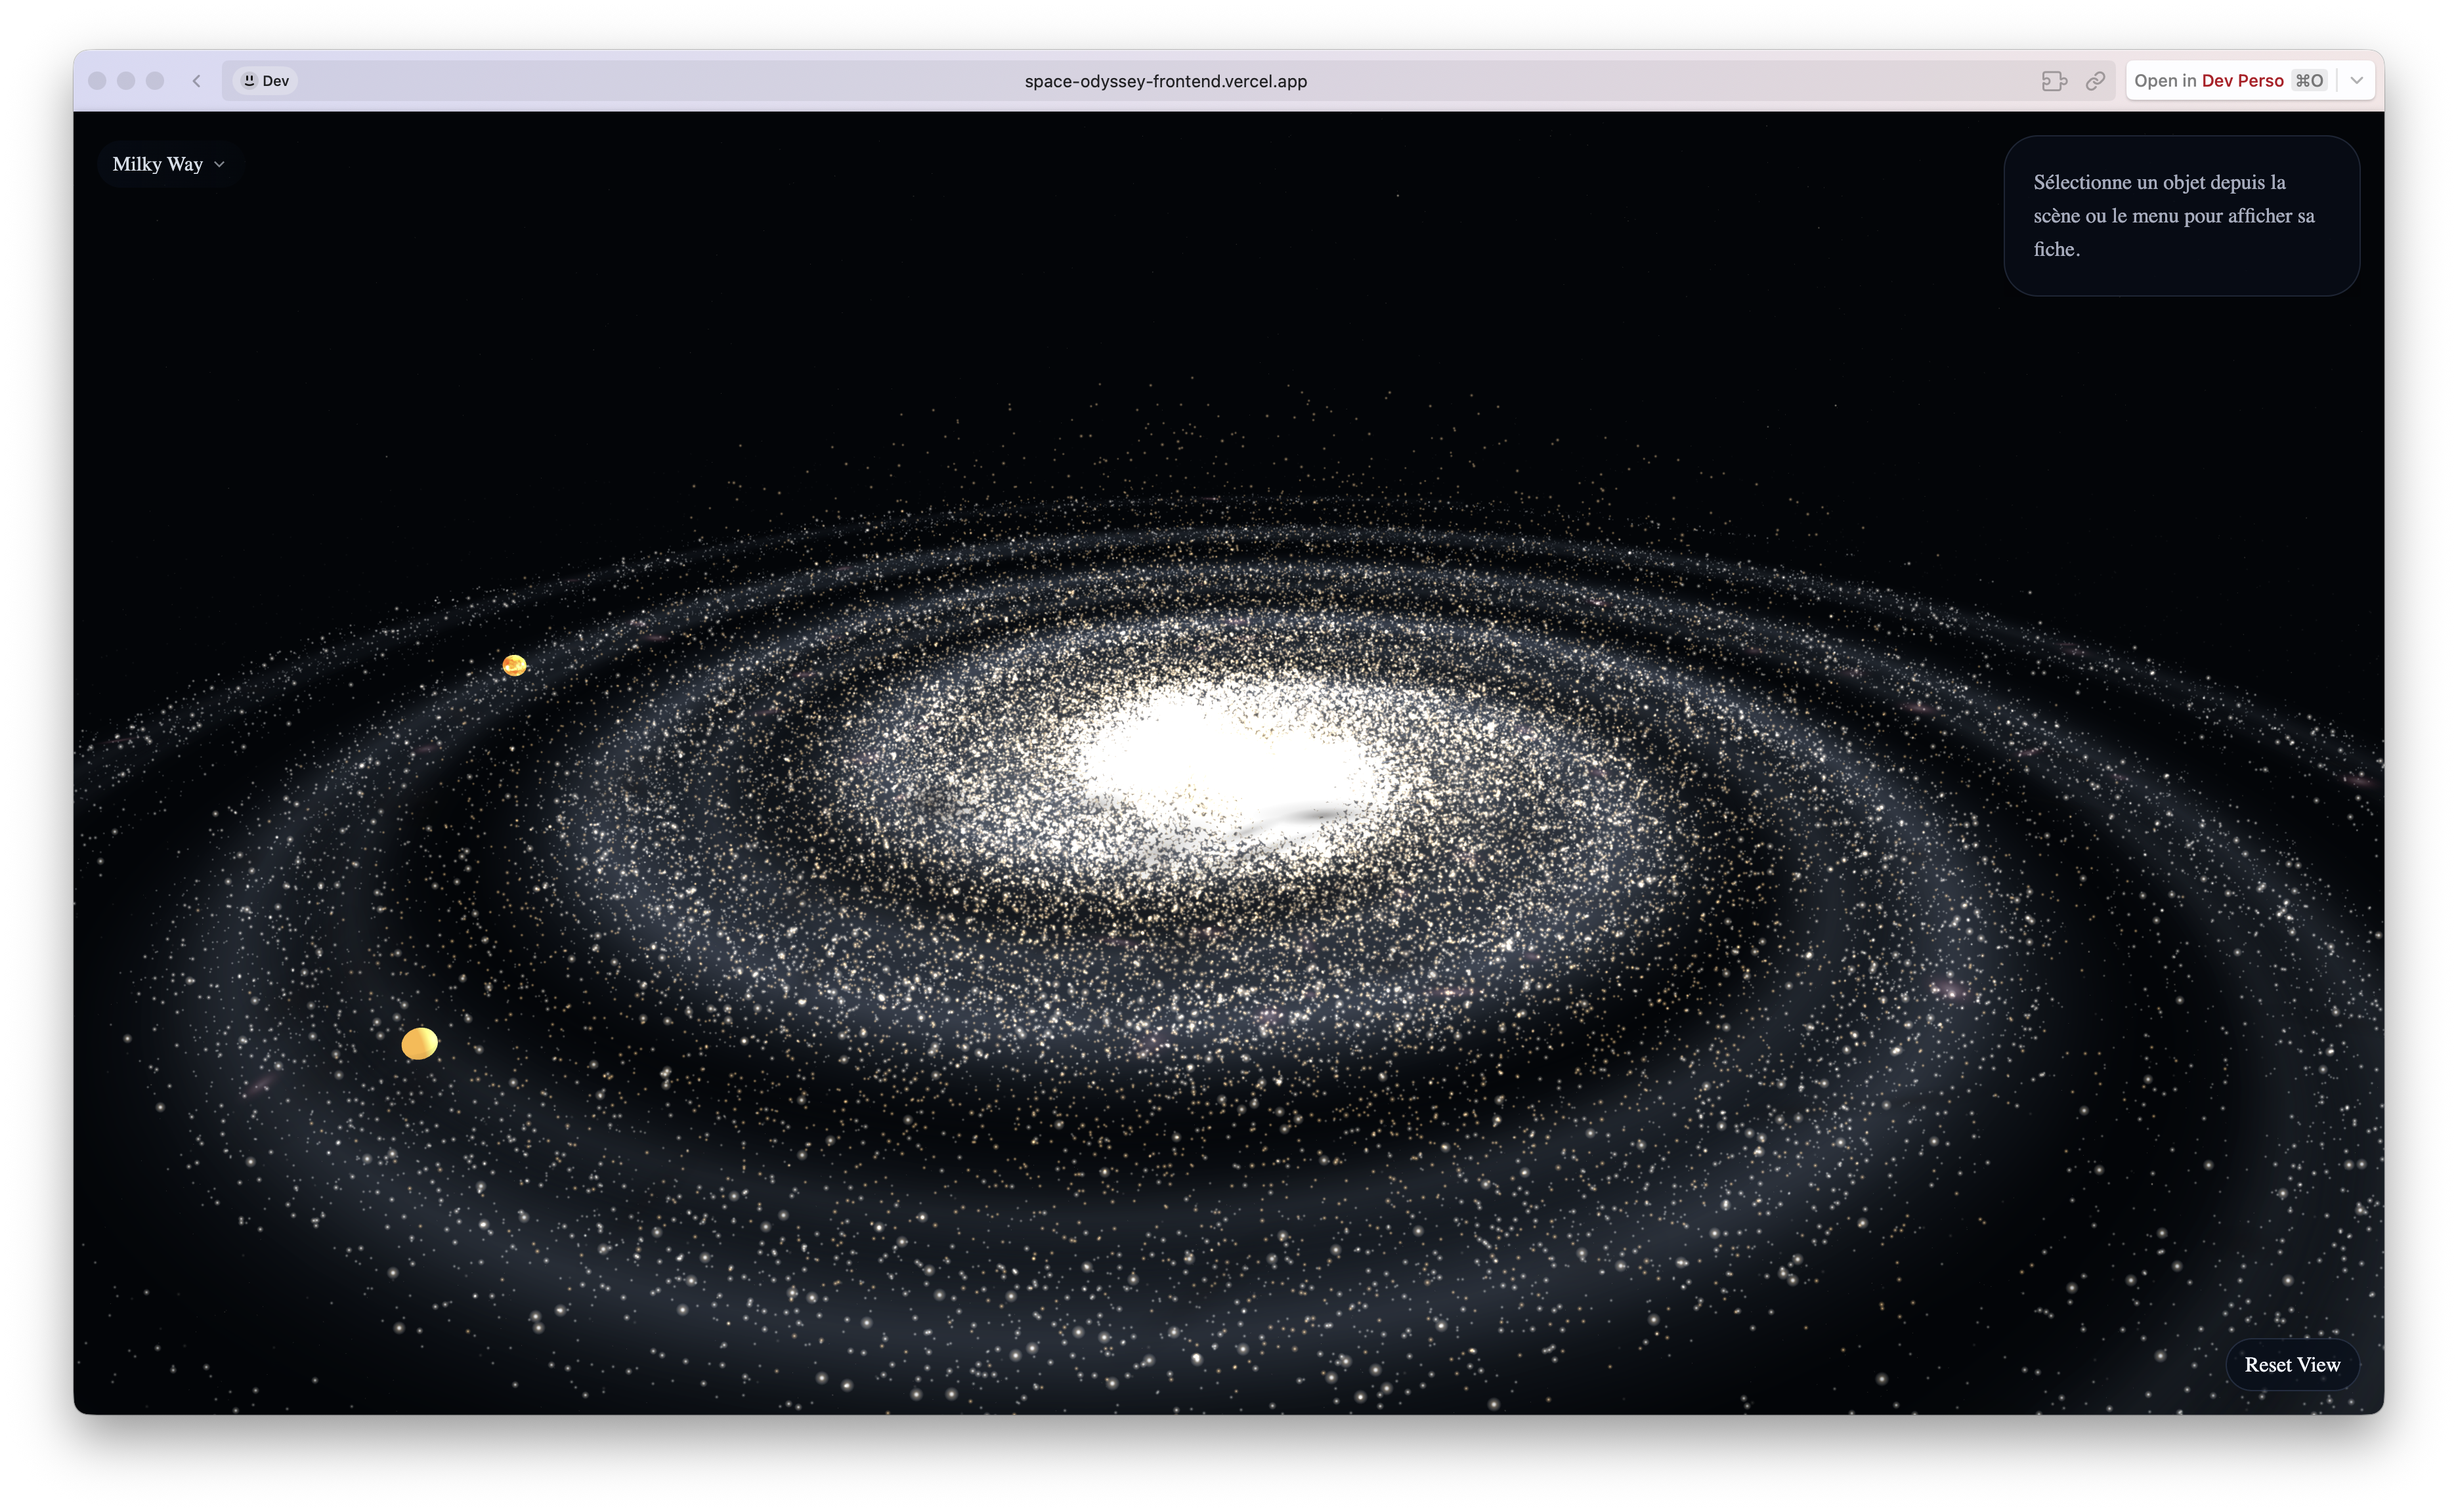Go back with the browser back arrow

tap(197, 81)
